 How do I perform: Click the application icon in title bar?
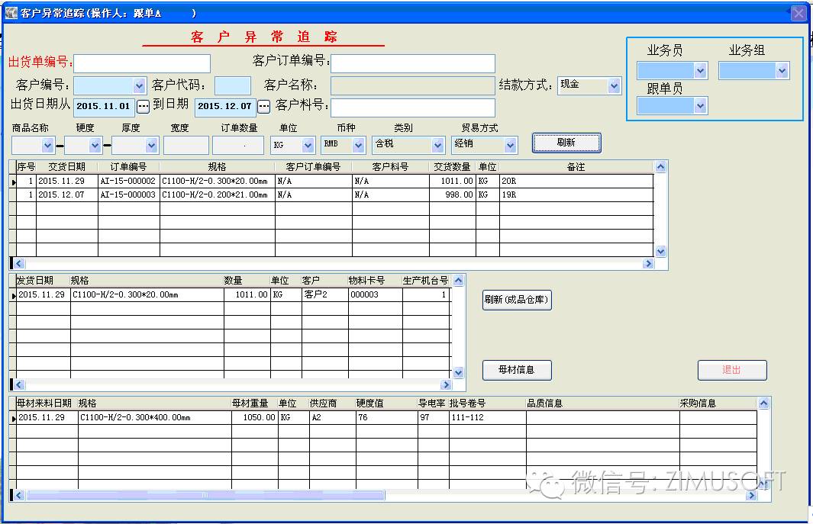pyautogui.click(x=11, y=13)
